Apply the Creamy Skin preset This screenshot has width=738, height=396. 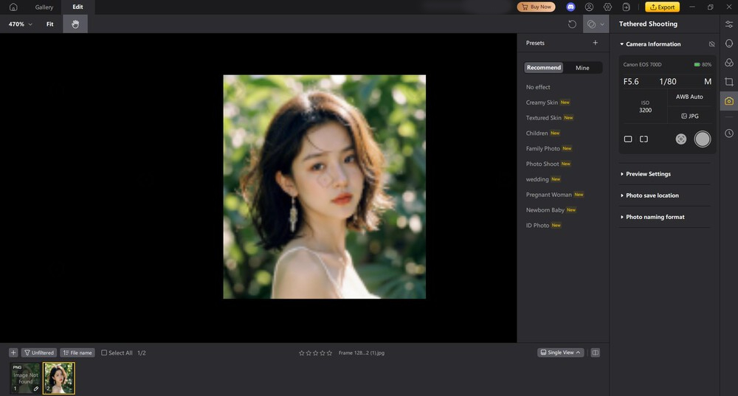coord(542,103)
